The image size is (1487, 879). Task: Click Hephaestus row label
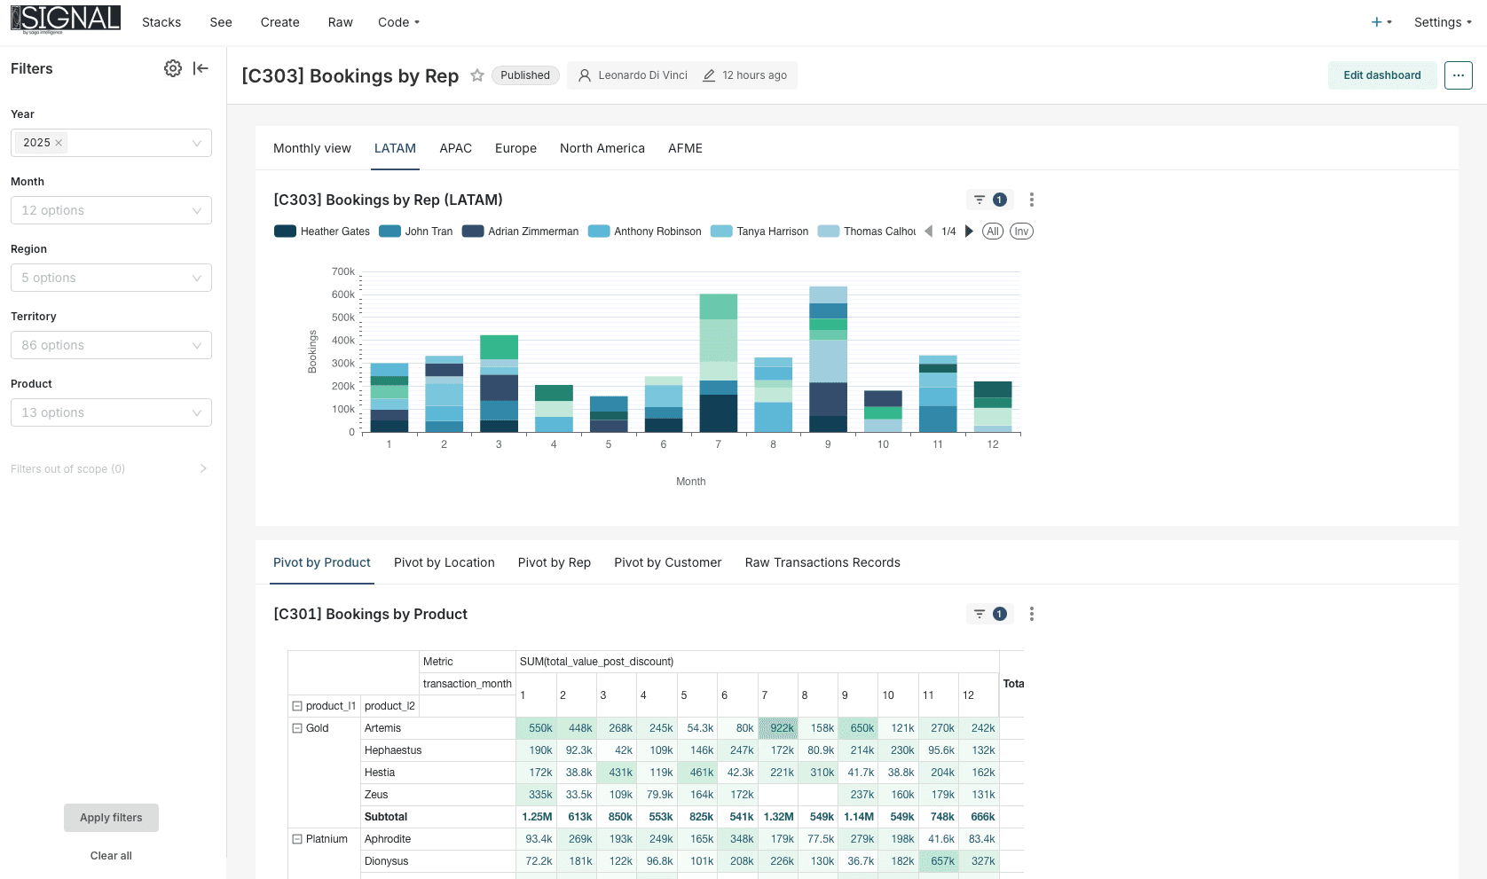click(x=393, y=750)
